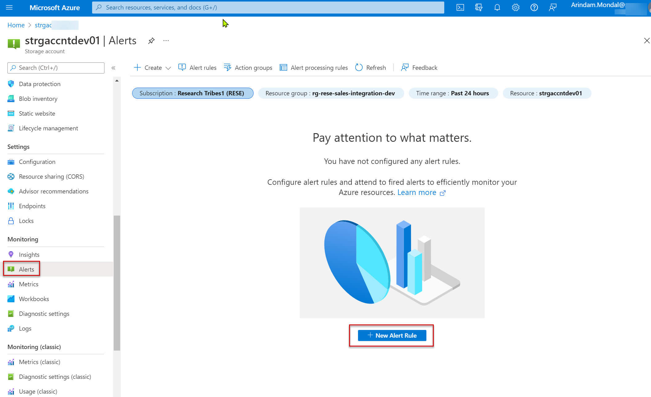Open Metrics in the Monitoring menu
The height and width of the screenshot is (397, 651).
28,284
